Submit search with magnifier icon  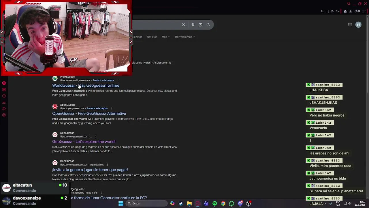click(208, 25)
